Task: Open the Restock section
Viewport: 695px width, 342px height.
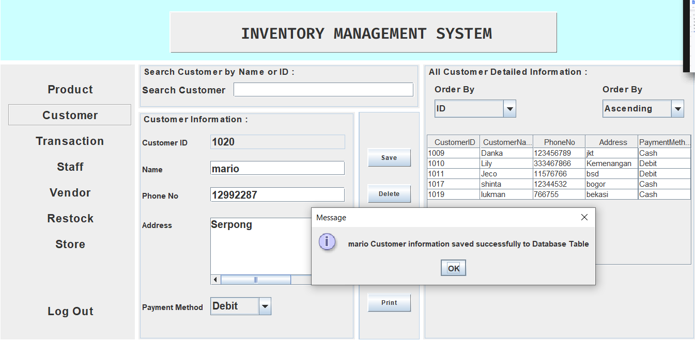Action: 70,218
